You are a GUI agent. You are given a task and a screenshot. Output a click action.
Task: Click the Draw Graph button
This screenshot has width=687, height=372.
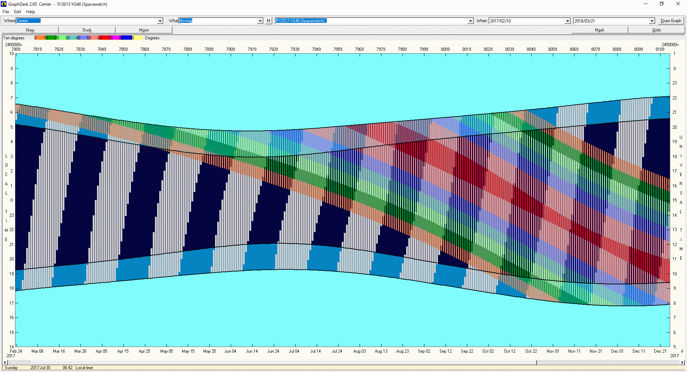[671, 21]
